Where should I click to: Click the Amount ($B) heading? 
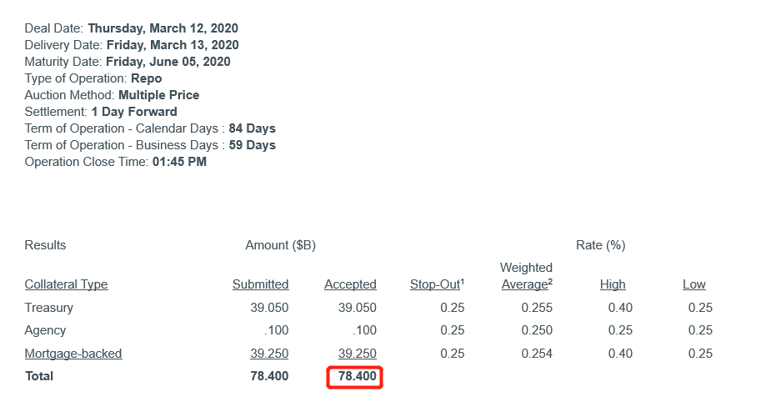(281, 245)
